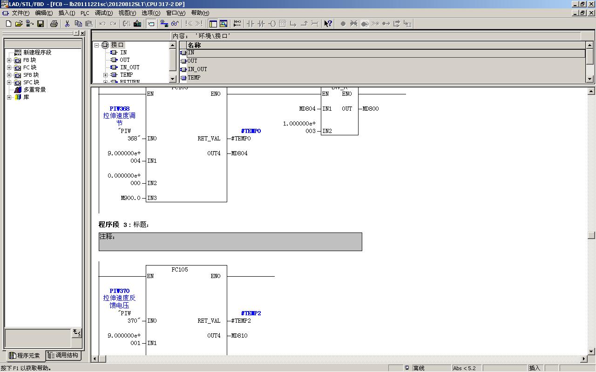
Task: Click the Redo arrow icon
Action: (113, 24)
